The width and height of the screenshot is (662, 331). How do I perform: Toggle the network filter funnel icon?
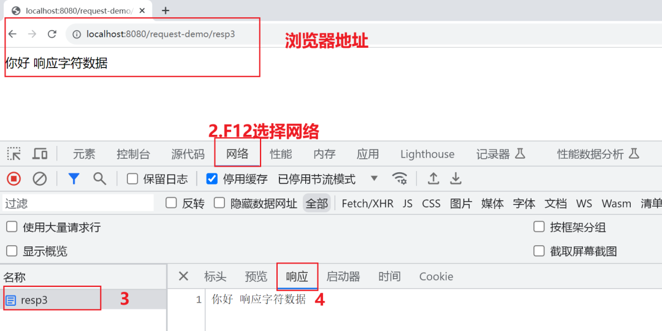pos(74,179)
